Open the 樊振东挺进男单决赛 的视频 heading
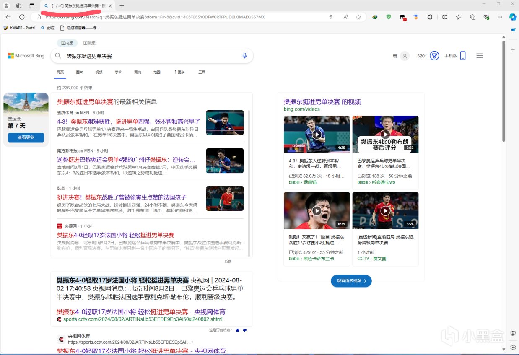 pos(322,102)
